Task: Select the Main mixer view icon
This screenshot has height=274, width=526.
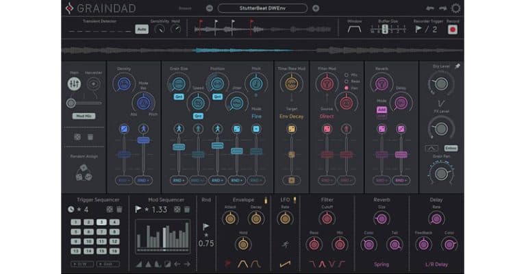Action: [x=74, y=84]
